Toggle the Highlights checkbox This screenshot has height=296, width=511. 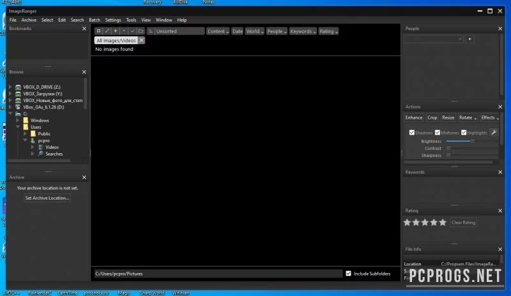(464, 133)
